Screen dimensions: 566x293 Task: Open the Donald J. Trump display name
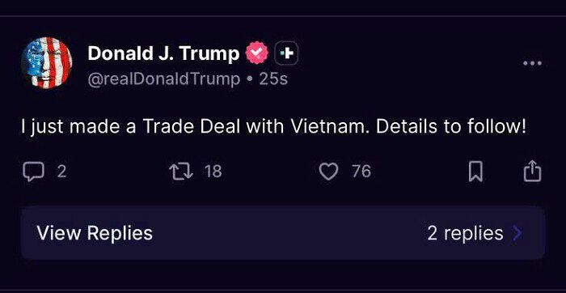[x=163, y=53]
